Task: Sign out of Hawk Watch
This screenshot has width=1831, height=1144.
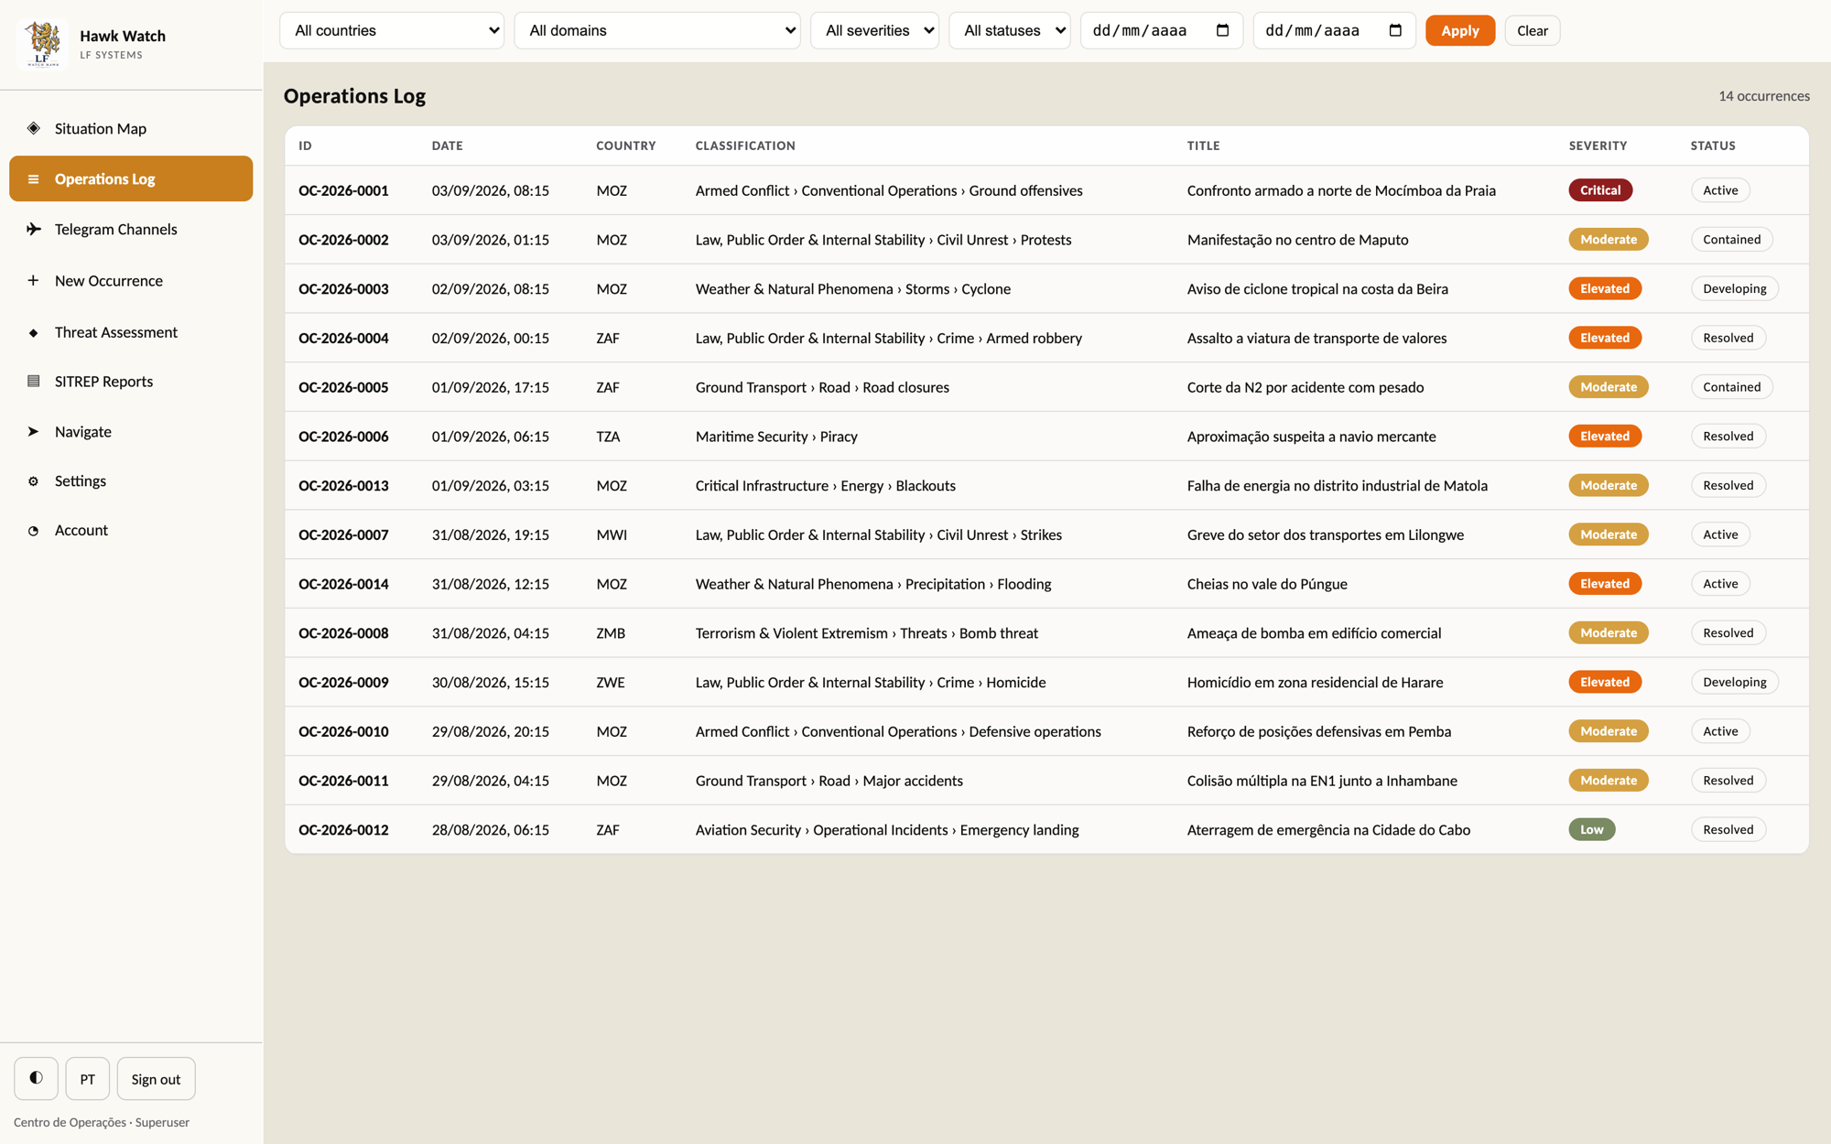Action: click(x=156, y=1078)
